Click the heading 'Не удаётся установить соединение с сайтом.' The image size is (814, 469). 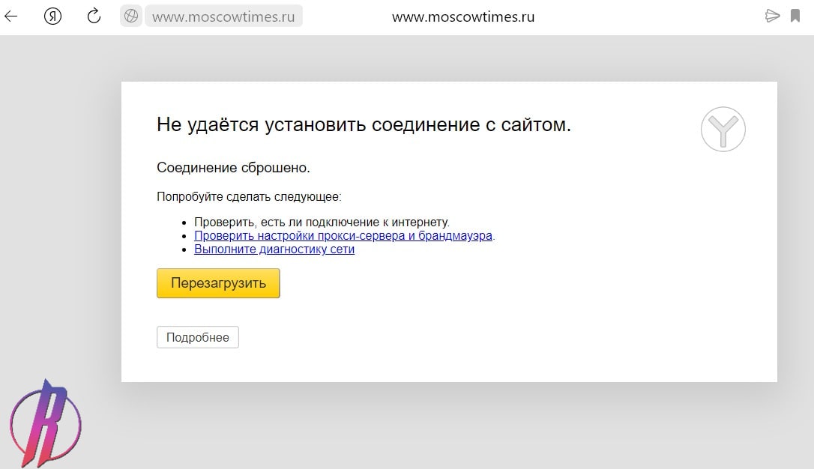click(x=364, y=124)
